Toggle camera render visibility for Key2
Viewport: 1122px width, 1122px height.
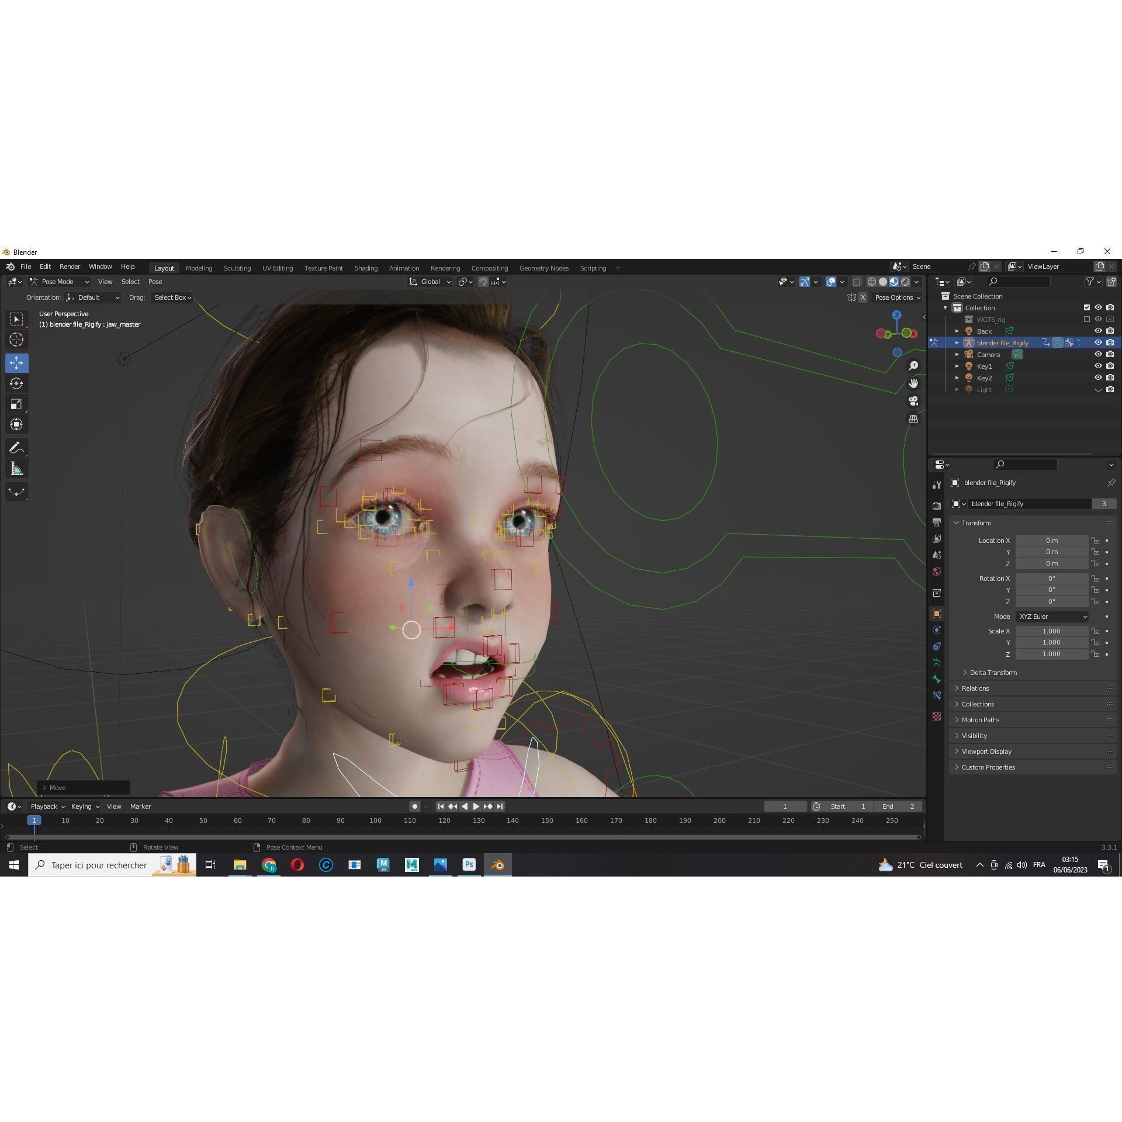pyautogui.click(x=1110, y=378)
